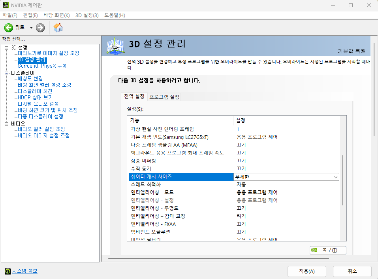The image size is (378, 279).
Task: Select 앤티앨리어싱 – 감마 교정 row
Action: pyautogui.click(x=234, y=216)
